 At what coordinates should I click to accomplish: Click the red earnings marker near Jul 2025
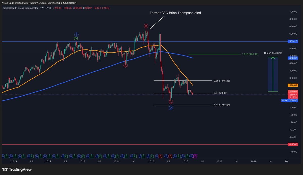[170, 156]
